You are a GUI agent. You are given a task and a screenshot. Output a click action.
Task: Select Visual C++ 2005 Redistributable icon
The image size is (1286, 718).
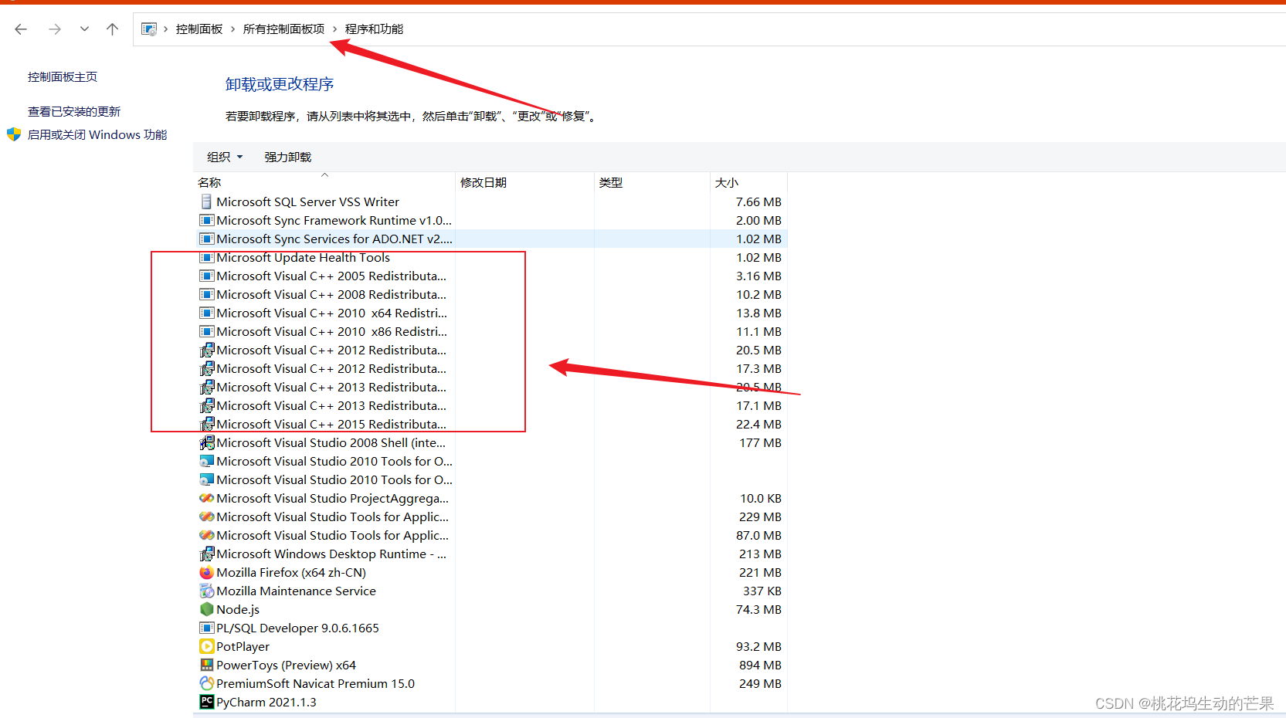pyautogui.click(x=206, y=276)
